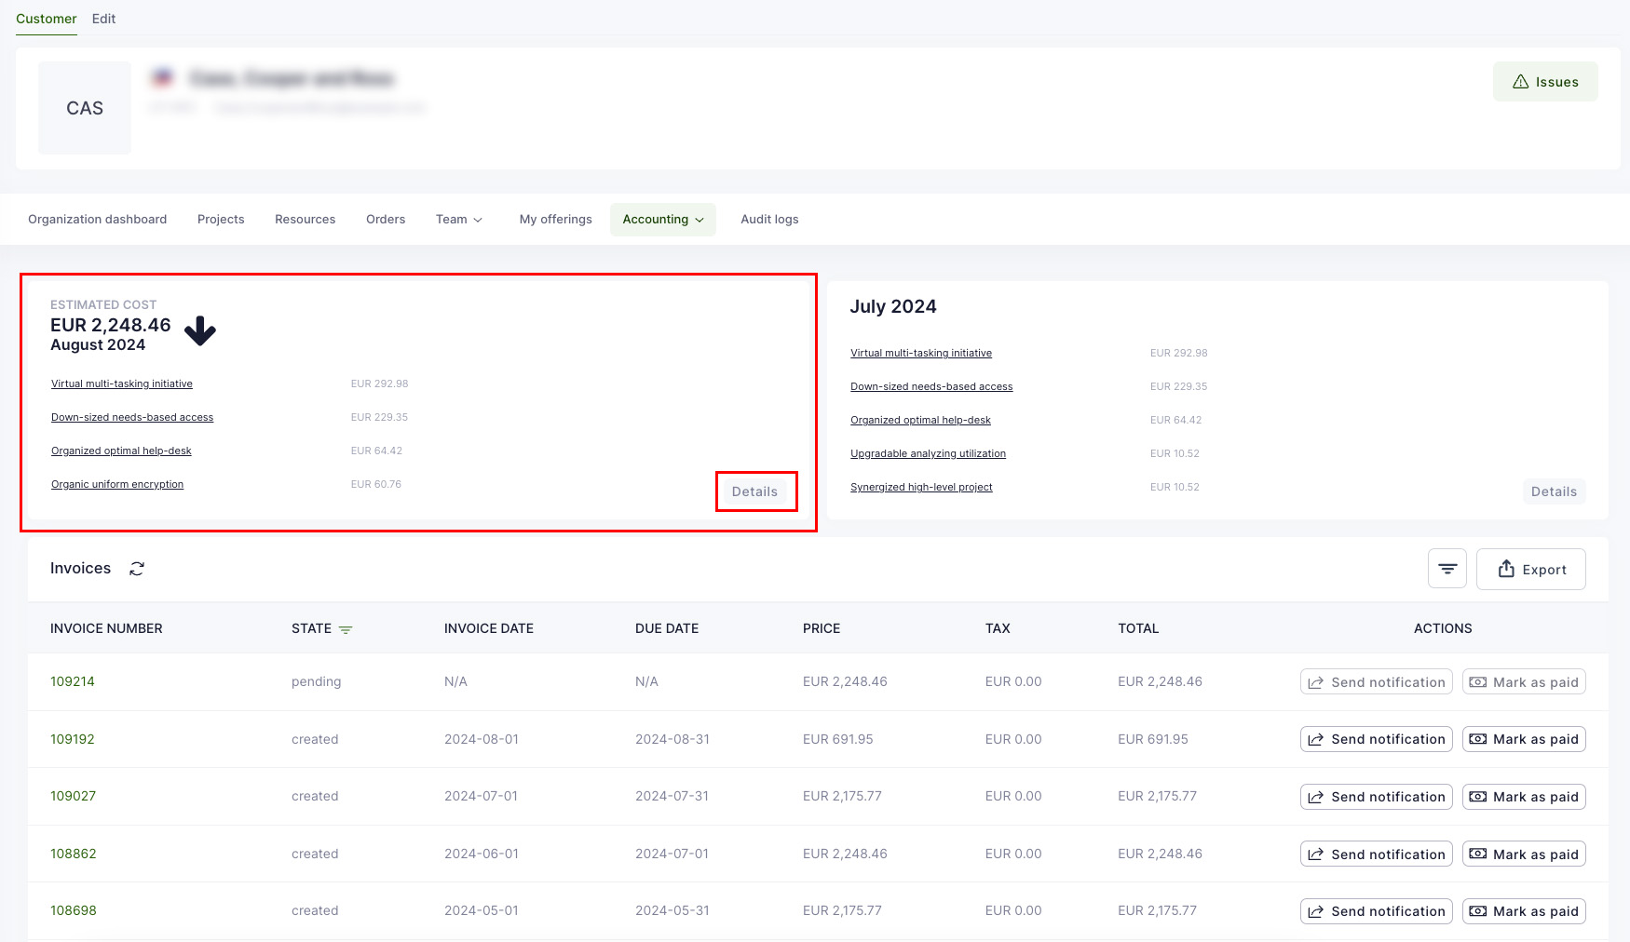
Task: Open the Audit logs tab
Action: click(x=768, y=220)
